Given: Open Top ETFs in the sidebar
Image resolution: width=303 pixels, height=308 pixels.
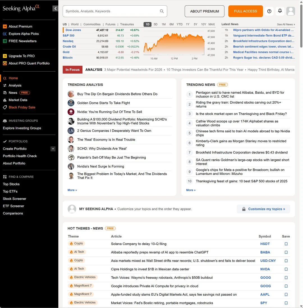Looking at the screenshot, I should pyautogui.click(x=10, y=191).
